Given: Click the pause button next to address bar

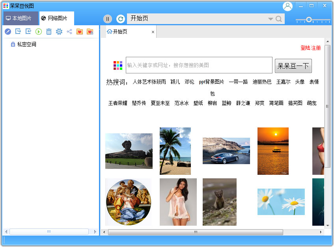Looking at the screenshot, I should point(108,19).
